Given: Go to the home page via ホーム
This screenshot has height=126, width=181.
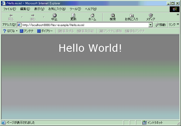Looking at the screenshot, I should tap(92, 17).
